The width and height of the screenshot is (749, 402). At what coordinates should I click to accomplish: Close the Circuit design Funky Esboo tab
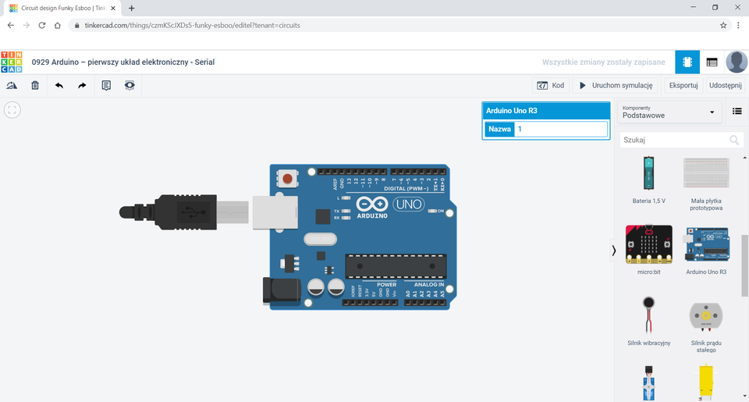113,8
